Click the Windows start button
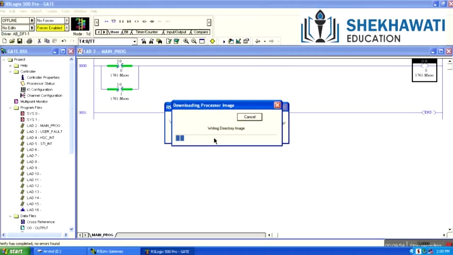The width and height of the screenshot is (453, 255). tap(14, 251)
